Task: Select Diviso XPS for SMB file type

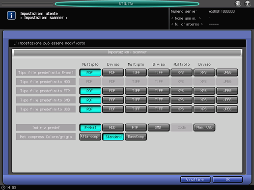Action: 204,100
